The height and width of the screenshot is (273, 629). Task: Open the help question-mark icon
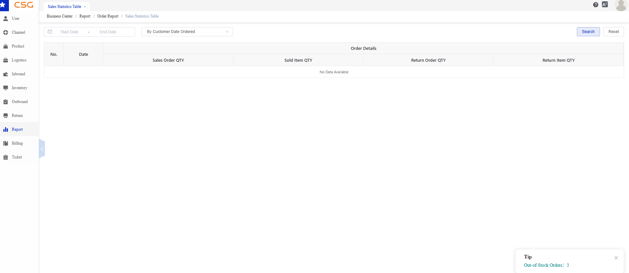[596, 5]
